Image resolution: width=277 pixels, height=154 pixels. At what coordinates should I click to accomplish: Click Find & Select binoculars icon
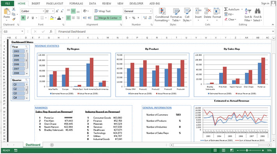(x=257, y=11)
